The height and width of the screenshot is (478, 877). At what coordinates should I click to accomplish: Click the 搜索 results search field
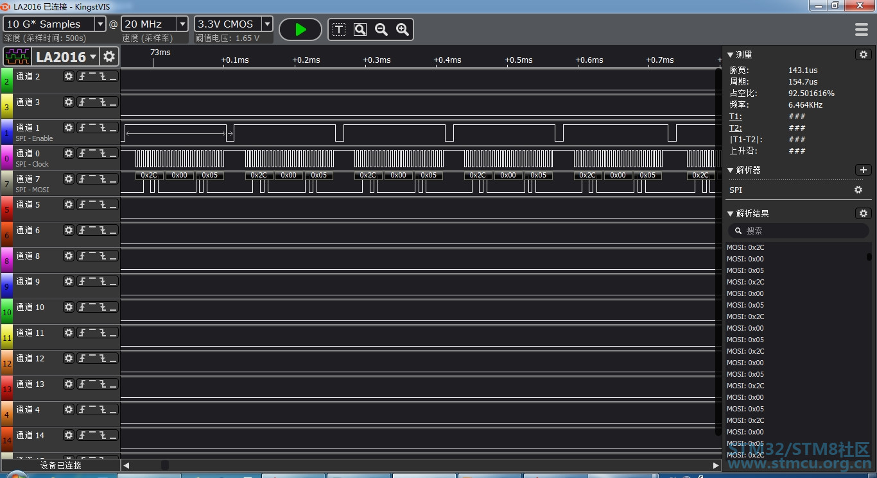(799, 231)
